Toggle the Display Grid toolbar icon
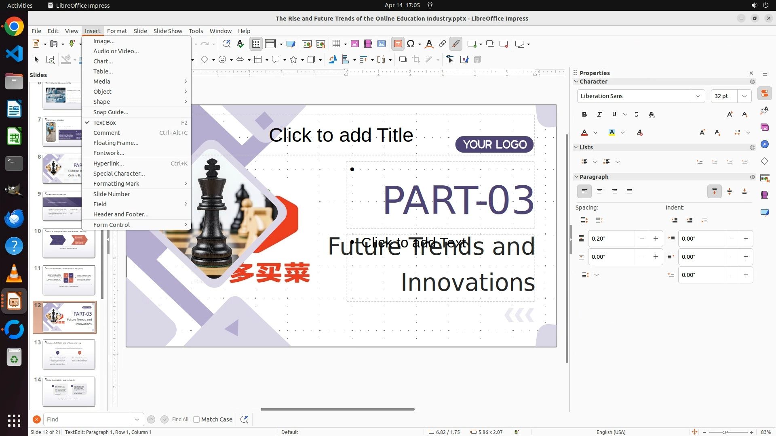776x436 pixels. (x=256, y=44)
